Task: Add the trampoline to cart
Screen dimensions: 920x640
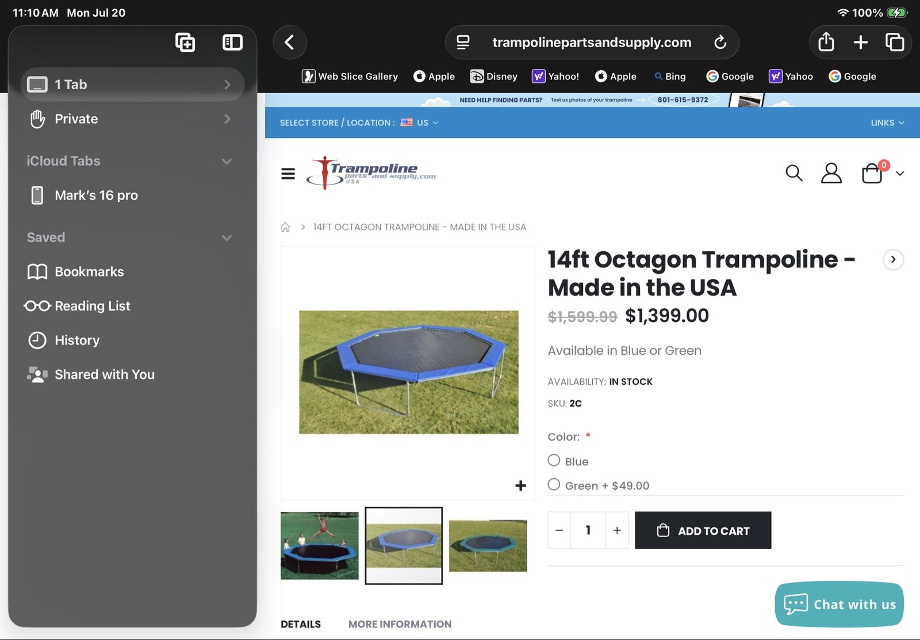Action: [703, 530]
